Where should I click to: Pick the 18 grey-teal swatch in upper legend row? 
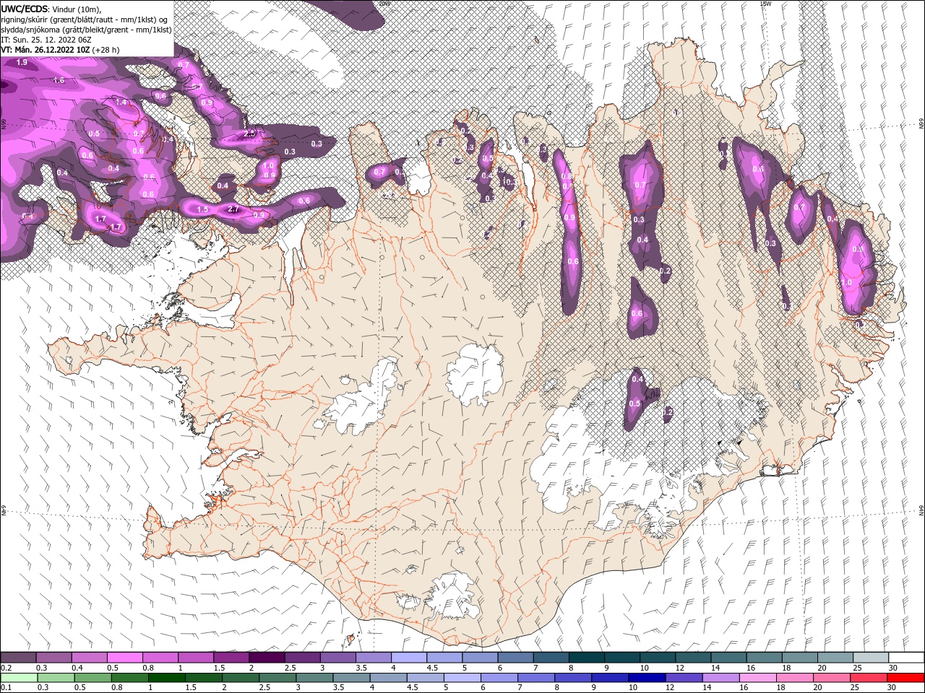(x=799, y=658)
